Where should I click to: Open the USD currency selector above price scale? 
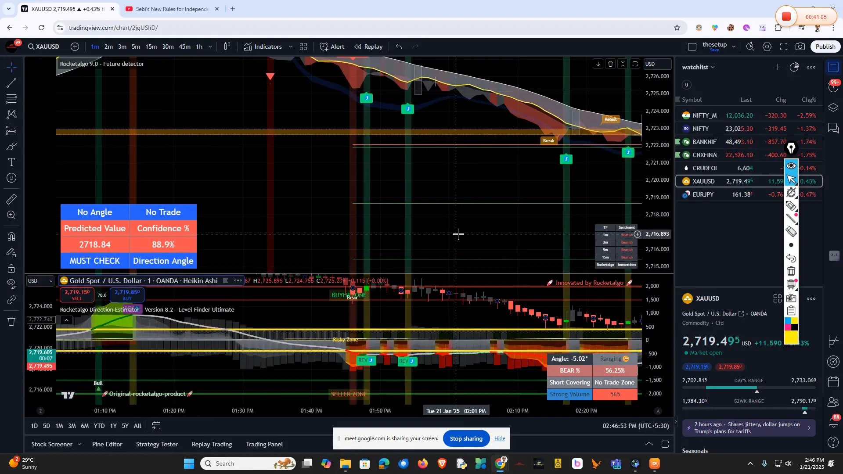click(x=656, y=64)
